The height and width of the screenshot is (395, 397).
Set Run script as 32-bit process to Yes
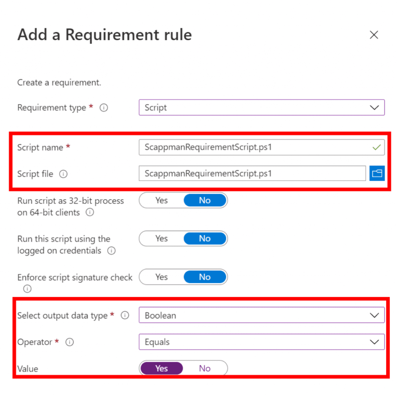(162, 200)
